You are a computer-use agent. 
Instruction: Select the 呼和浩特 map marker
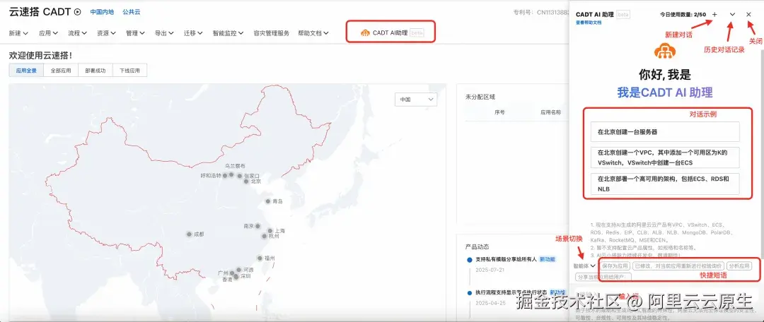(225, 175)
